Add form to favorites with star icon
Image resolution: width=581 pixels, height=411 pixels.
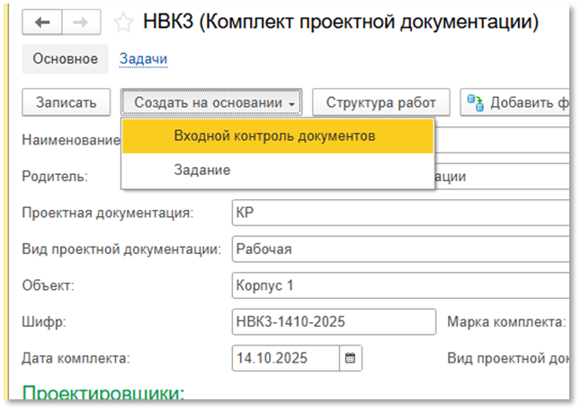click(x=123, y=22)
